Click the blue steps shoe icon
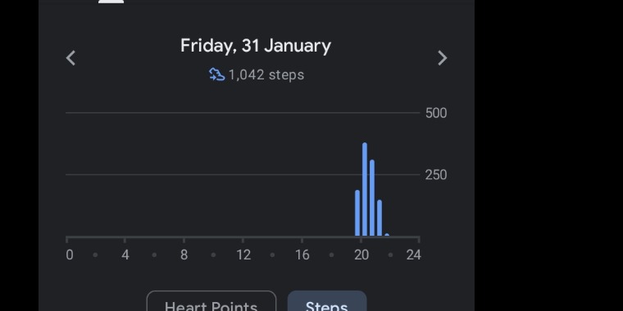The image size is (623, 311). (x=217, y=74)
